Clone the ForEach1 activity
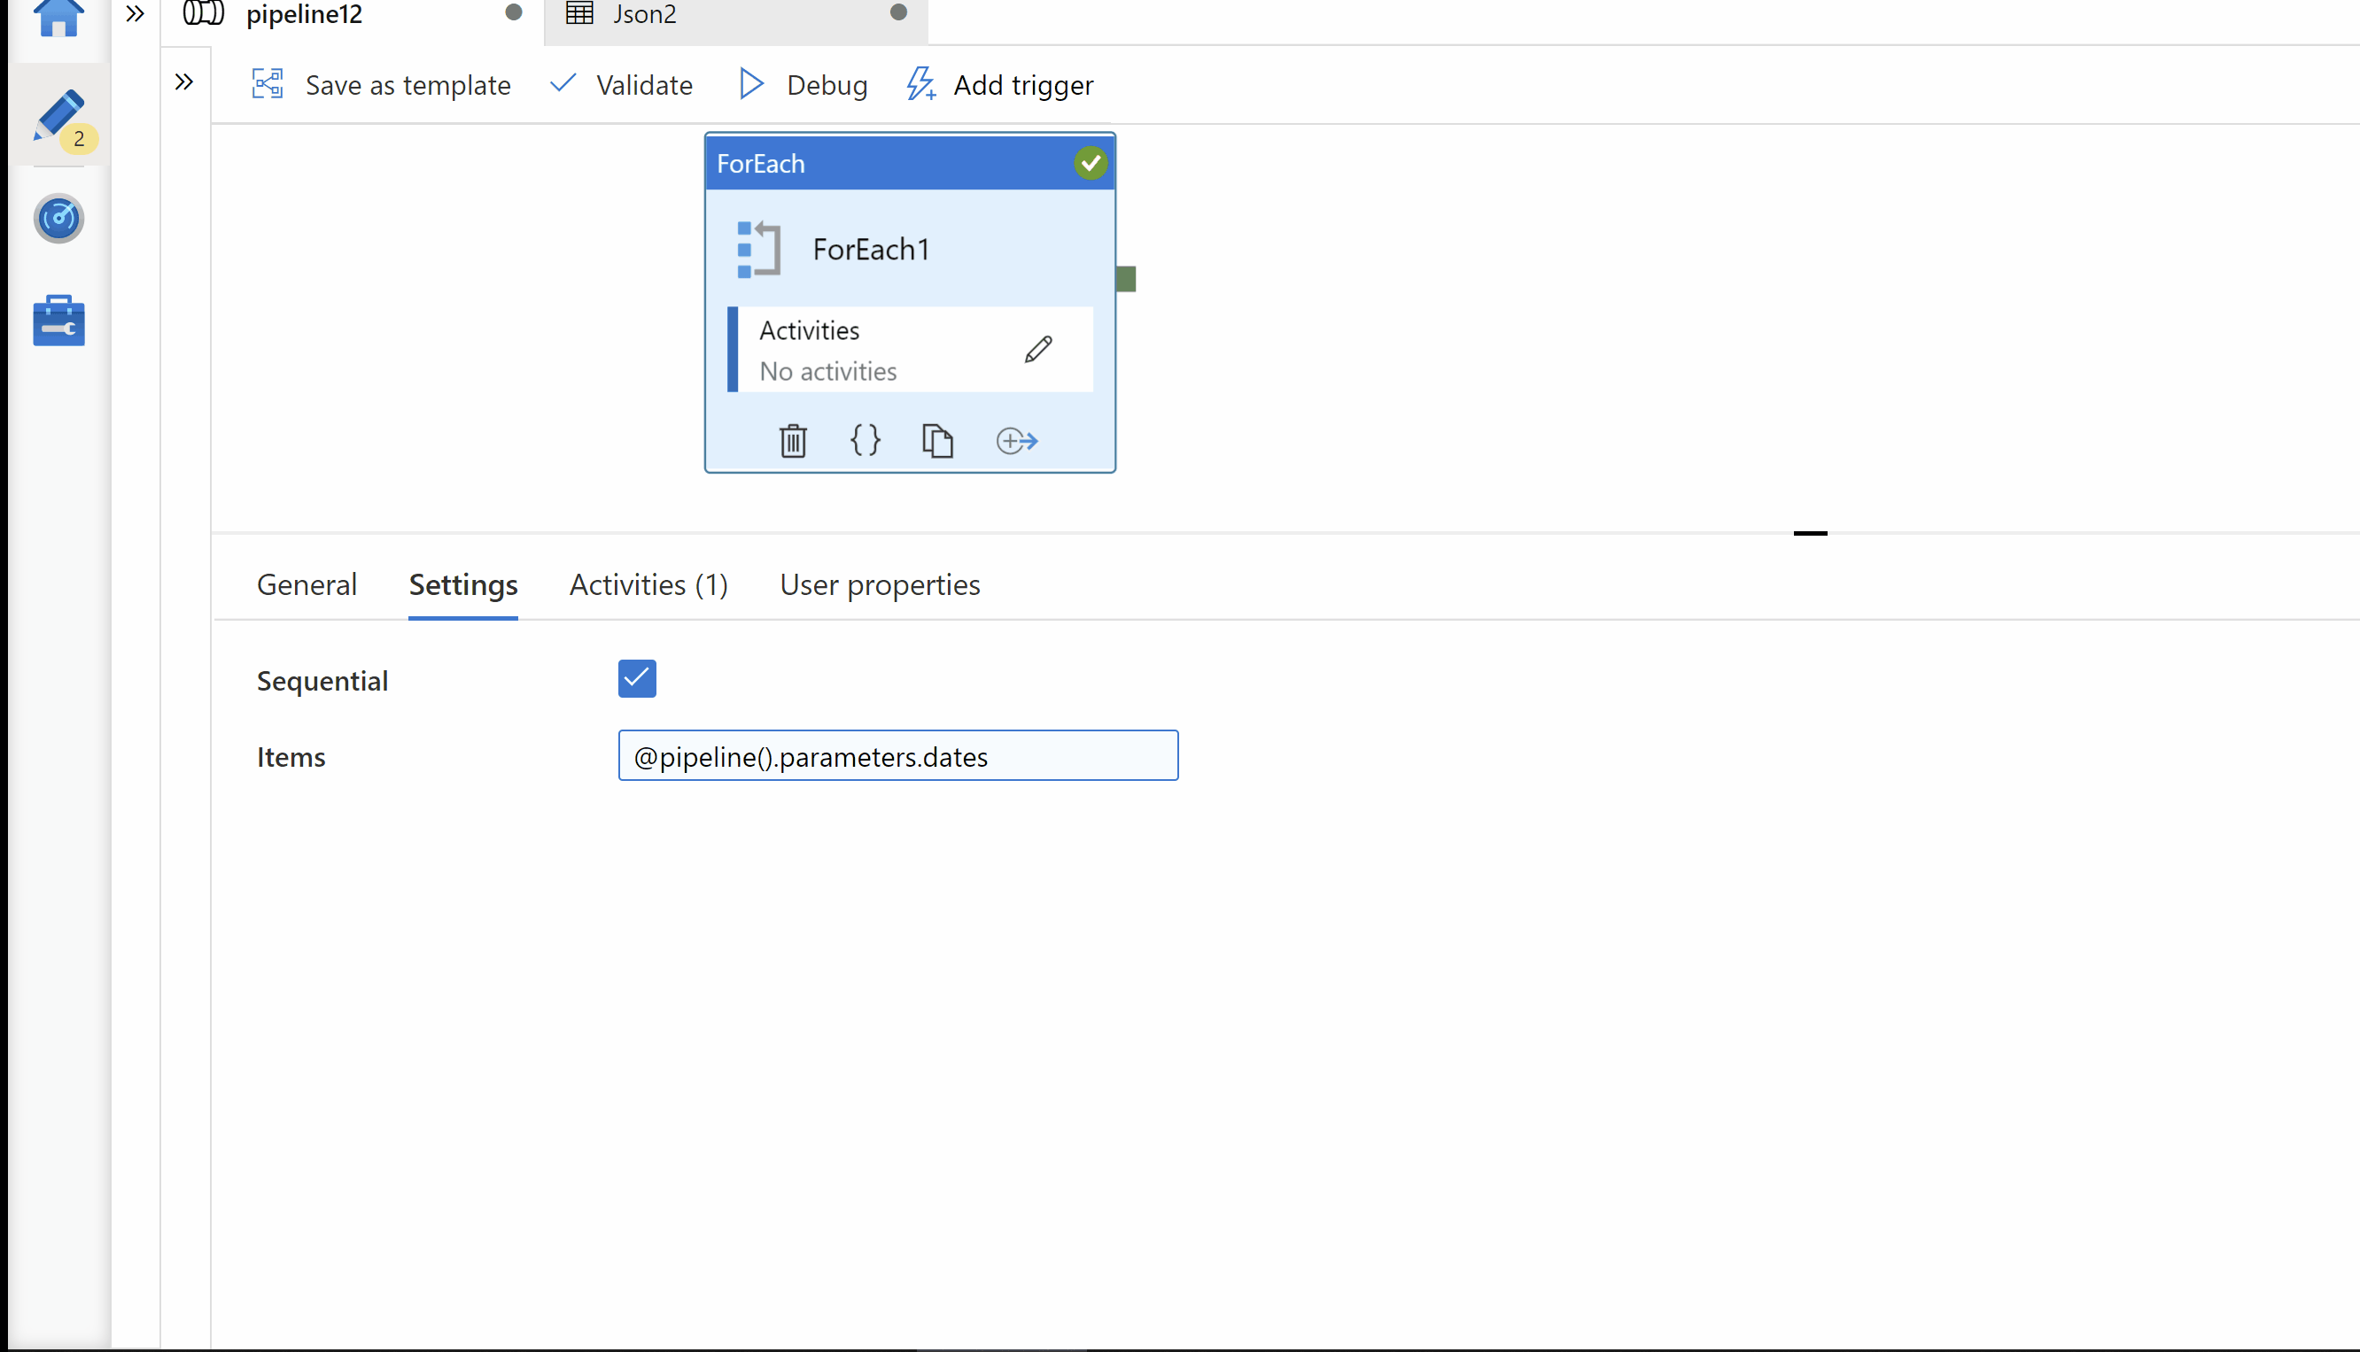 coord(937,440)
